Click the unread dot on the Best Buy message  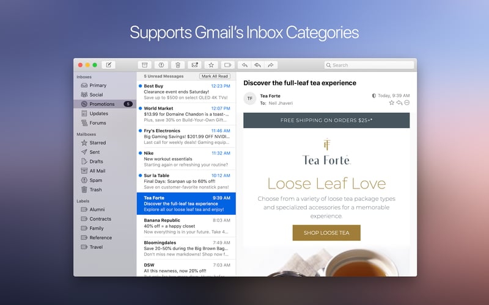coord(141,86)
